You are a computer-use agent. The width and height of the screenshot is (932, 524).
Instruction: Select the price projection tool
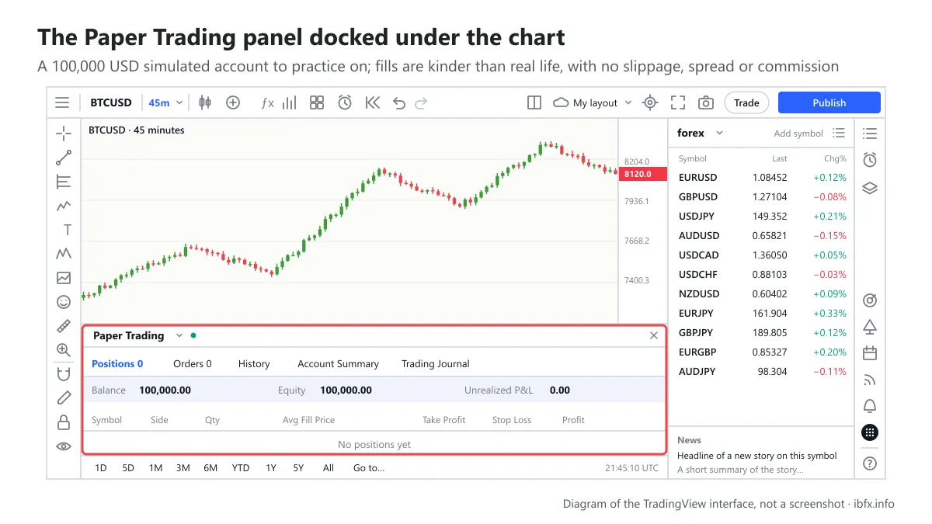[x=64, y=277]
